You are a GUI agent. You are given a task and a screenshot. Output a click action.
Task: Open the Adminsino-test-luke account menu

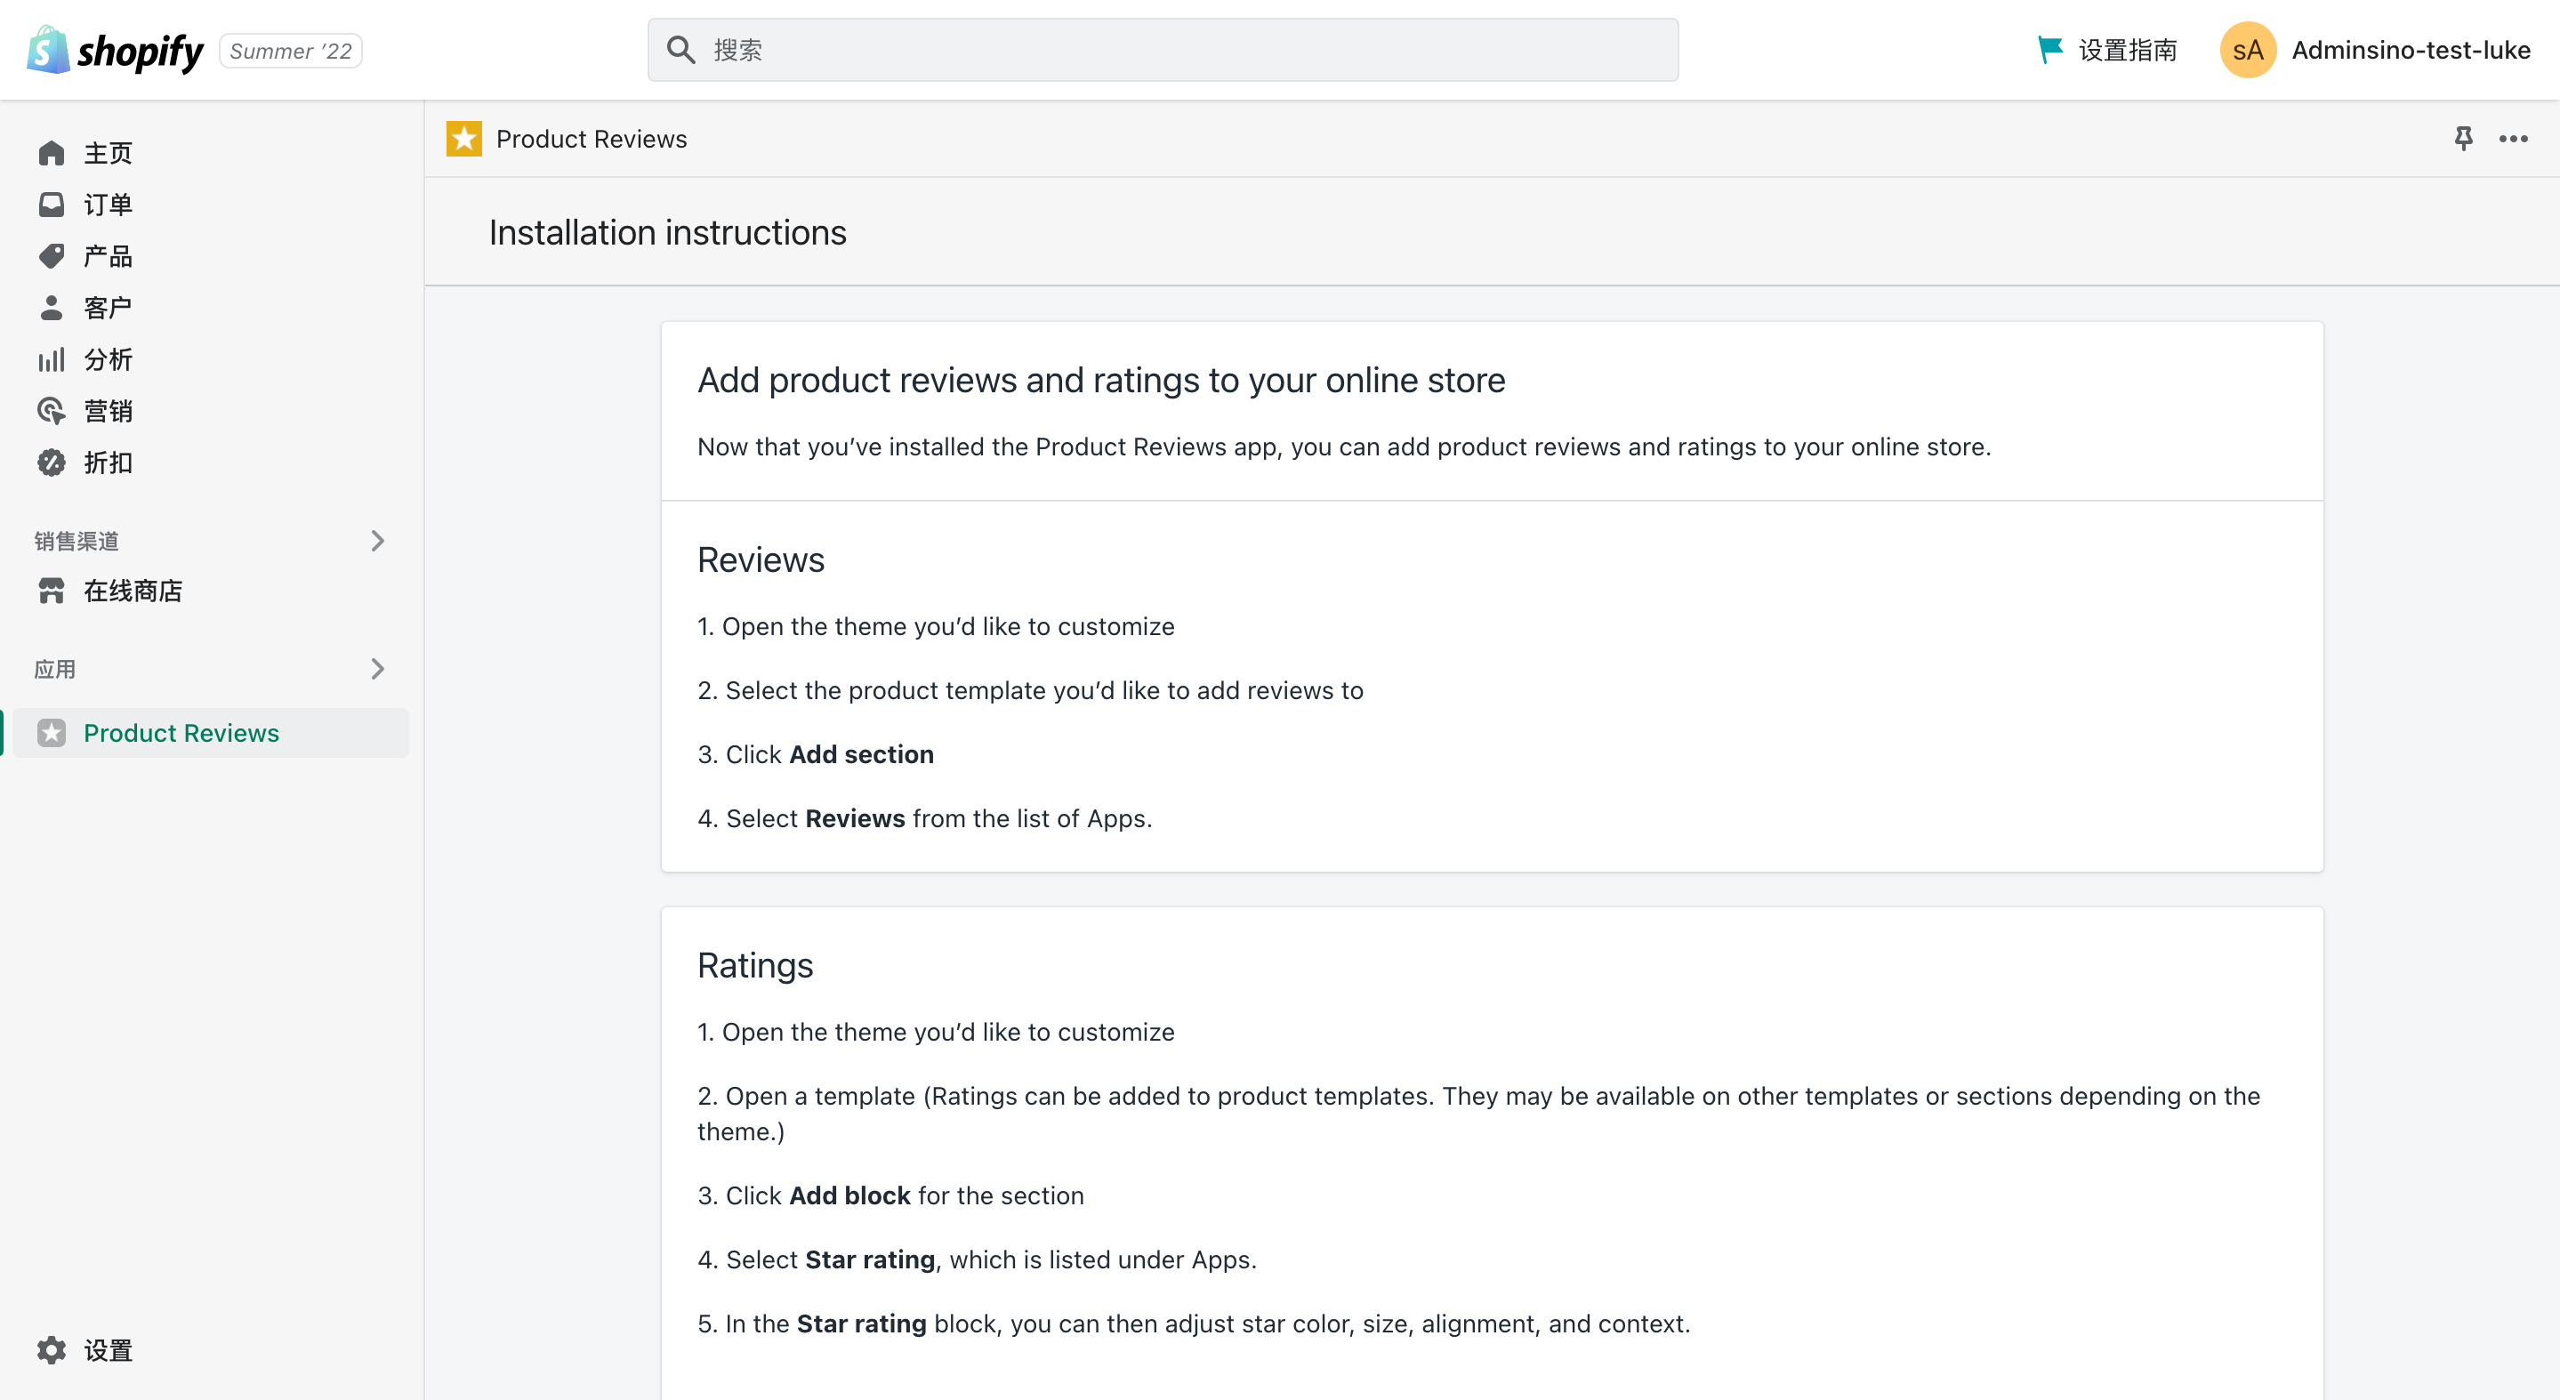[2411, 50]
